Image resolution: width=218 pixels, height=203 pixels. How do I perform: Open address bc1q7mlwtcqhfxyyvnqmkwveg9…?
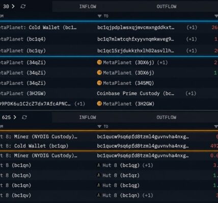coord(135,39)
